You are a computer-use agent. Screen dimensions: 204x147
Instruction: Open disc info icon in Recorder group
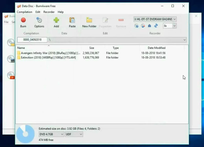click(x=136, y=26)
